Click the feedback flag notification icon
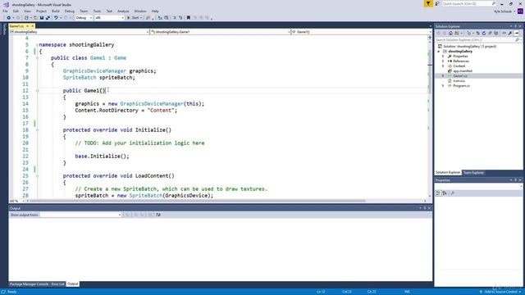Screen dimensions: 525x295 point(428,3)
